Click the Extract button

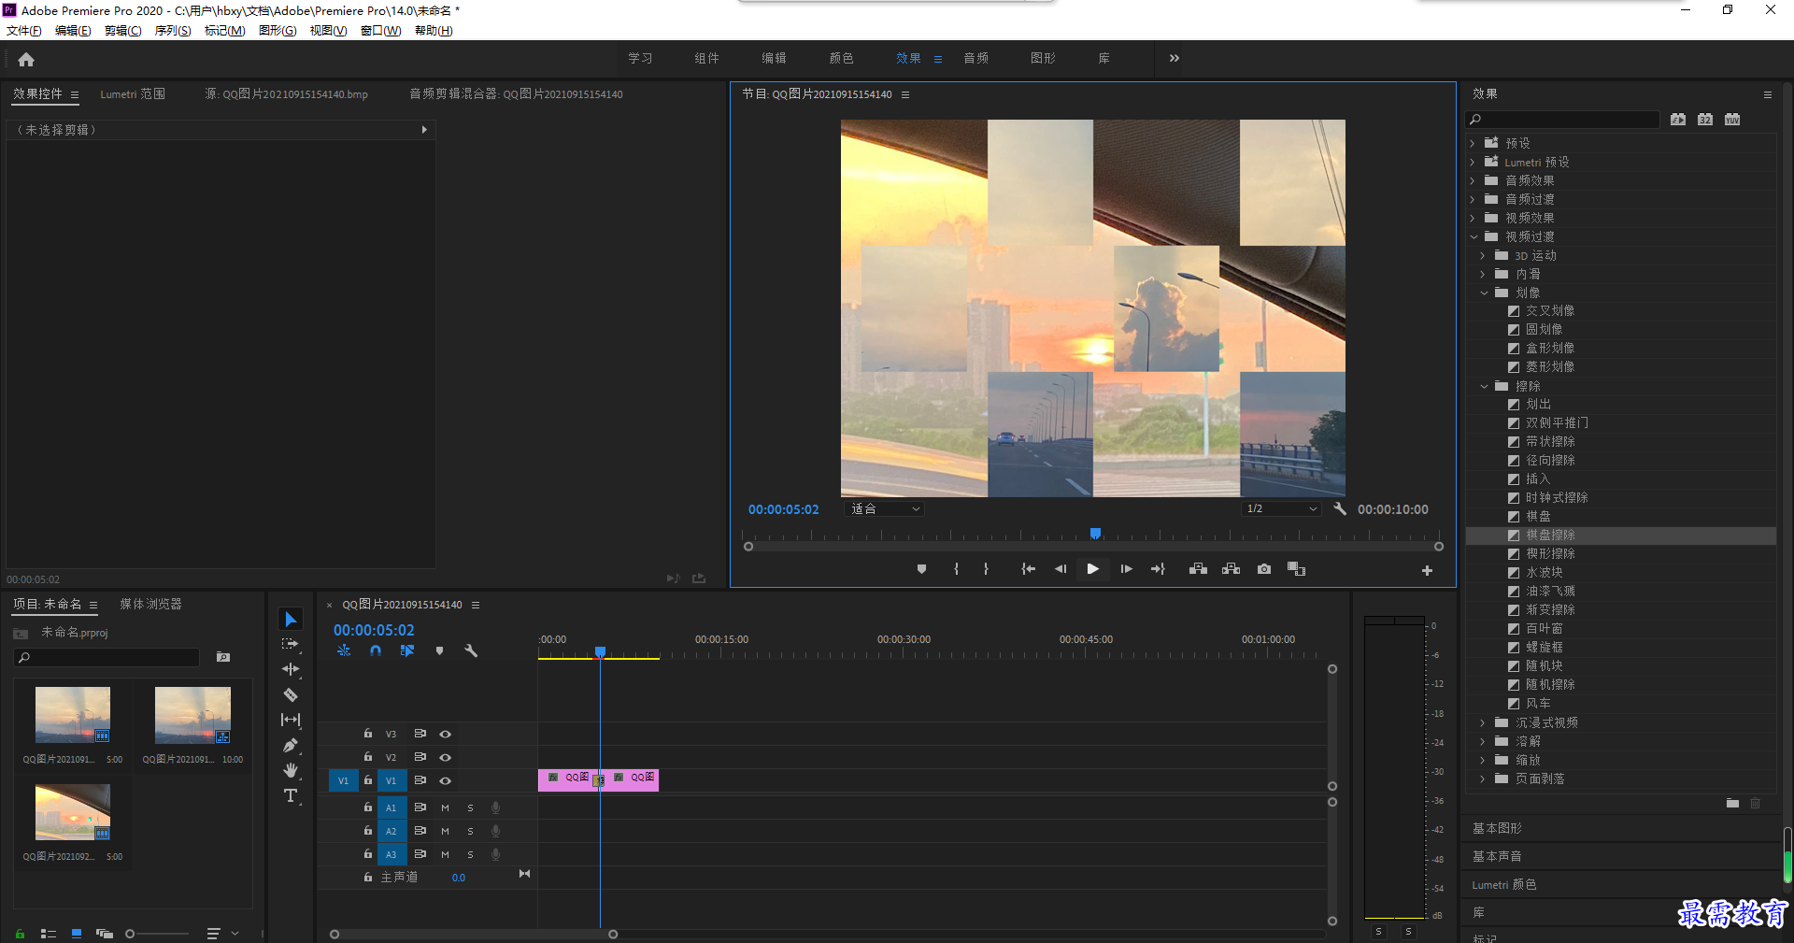pos(1231,569)
